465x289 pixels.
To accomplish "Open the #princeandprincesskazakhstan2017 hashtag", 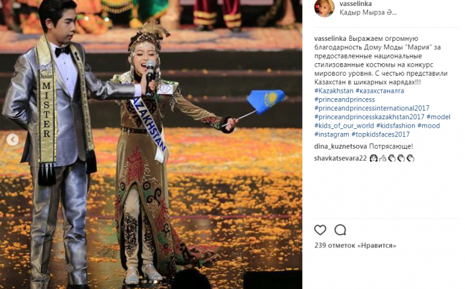I will click(x=369, y=117).
